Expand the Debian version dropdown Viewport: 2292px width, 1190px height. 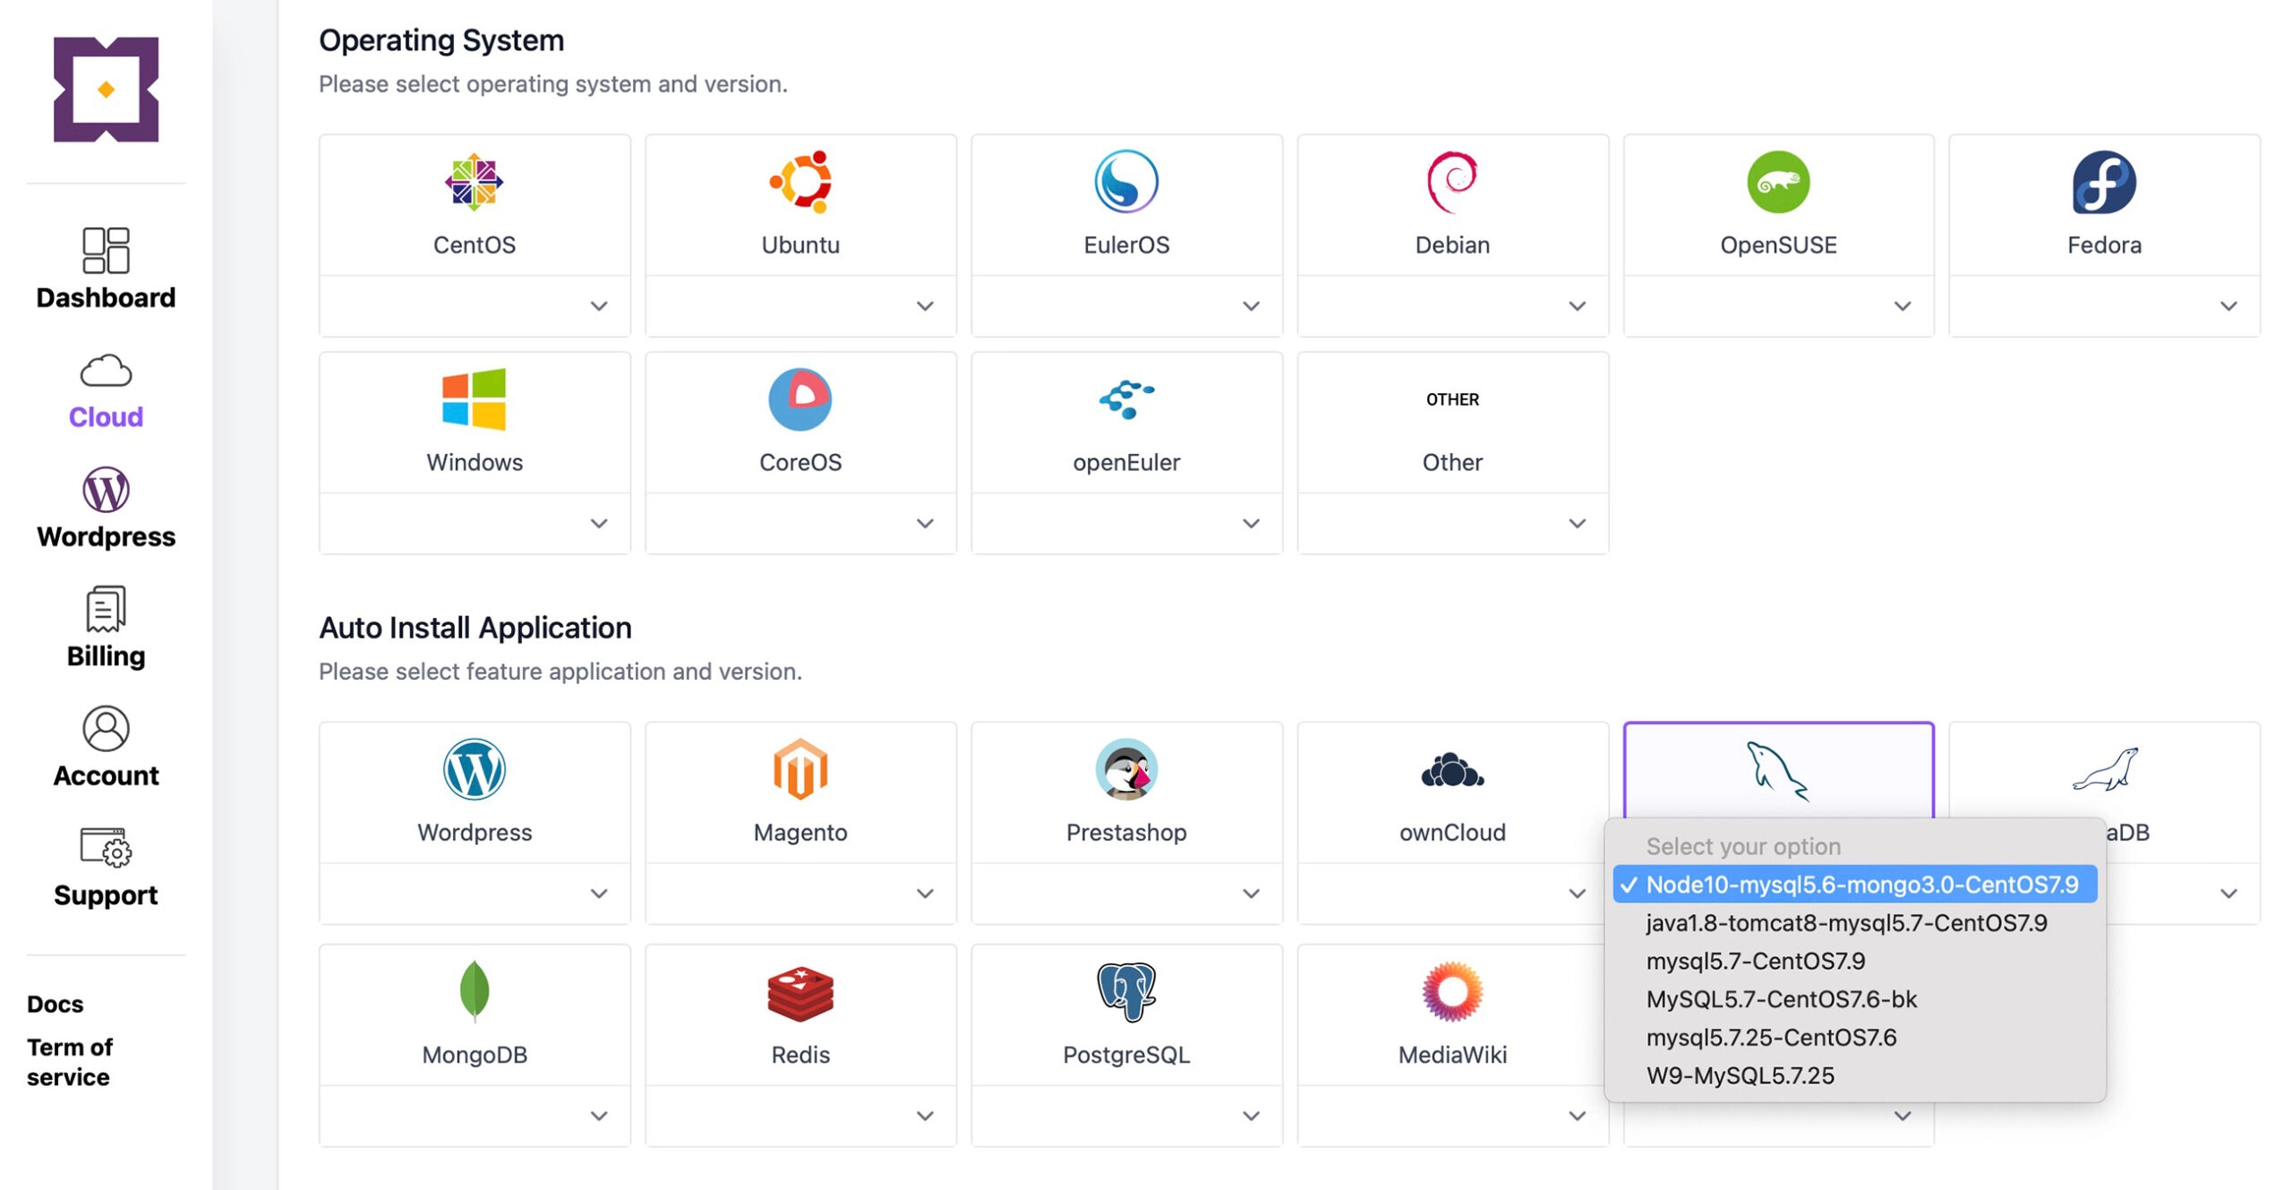(x=1451, y=306)
